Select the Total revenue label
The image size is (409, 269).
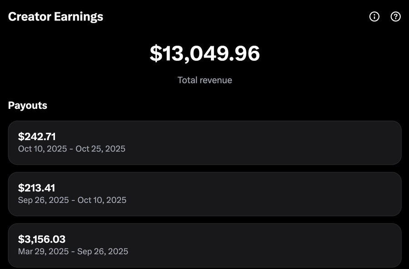pyautogui.click(x=204, y=80)
